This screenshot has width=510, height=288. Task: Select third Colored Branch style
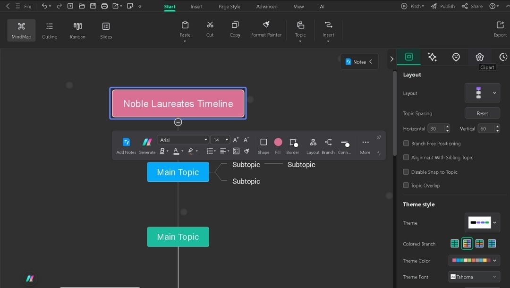pyautogui.click(x=479, y=244)
